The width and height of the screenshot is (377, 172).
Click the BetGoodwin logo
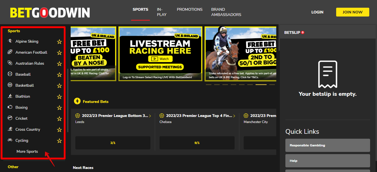tap(50, 12)
